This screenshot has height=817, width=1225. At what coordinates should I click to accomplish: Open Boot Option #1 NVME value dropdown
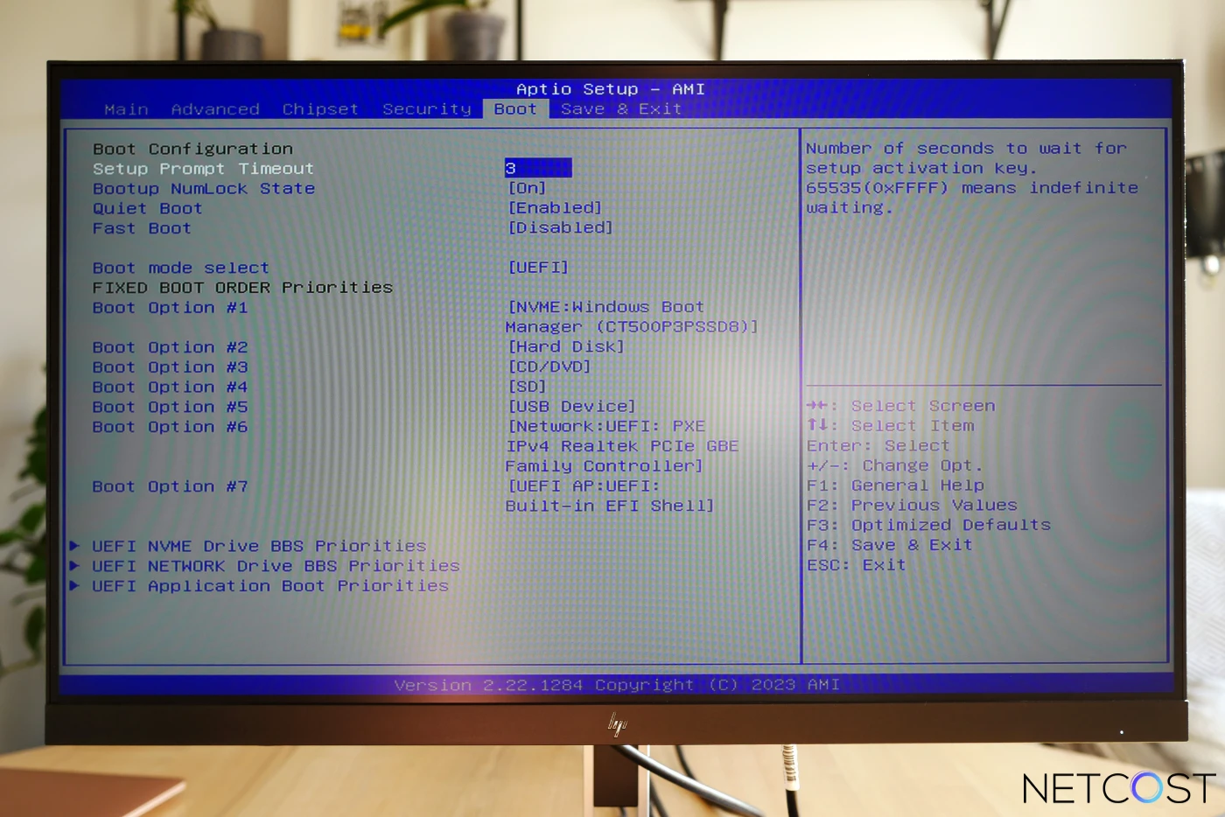pyautogui.click(x=632, y=317)
